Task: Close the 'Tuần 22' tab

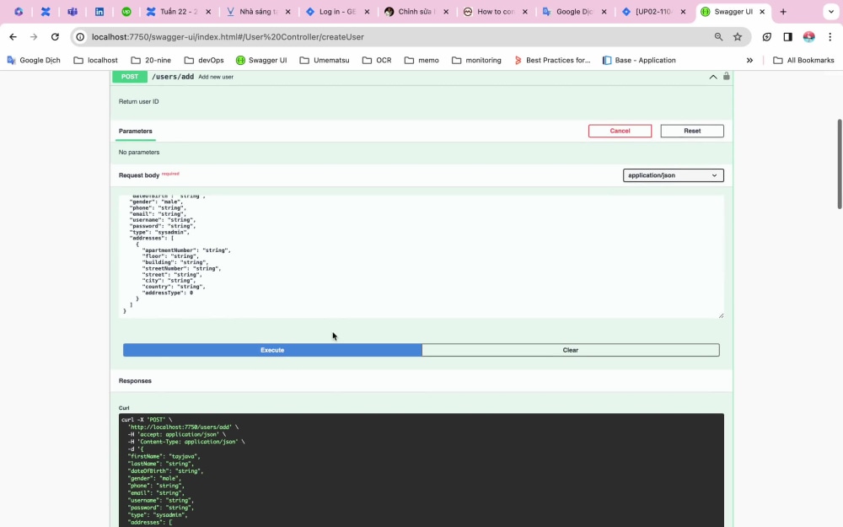Action: [x=208, y=11]
